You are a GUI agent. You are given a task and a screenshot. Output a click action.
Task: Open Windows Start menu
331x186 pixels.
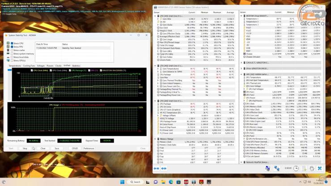coord(122,182)
